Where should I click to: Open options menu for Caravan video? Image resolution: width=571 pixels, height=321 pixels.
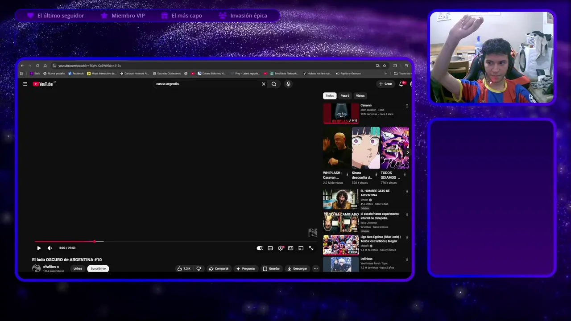(406, 106)
